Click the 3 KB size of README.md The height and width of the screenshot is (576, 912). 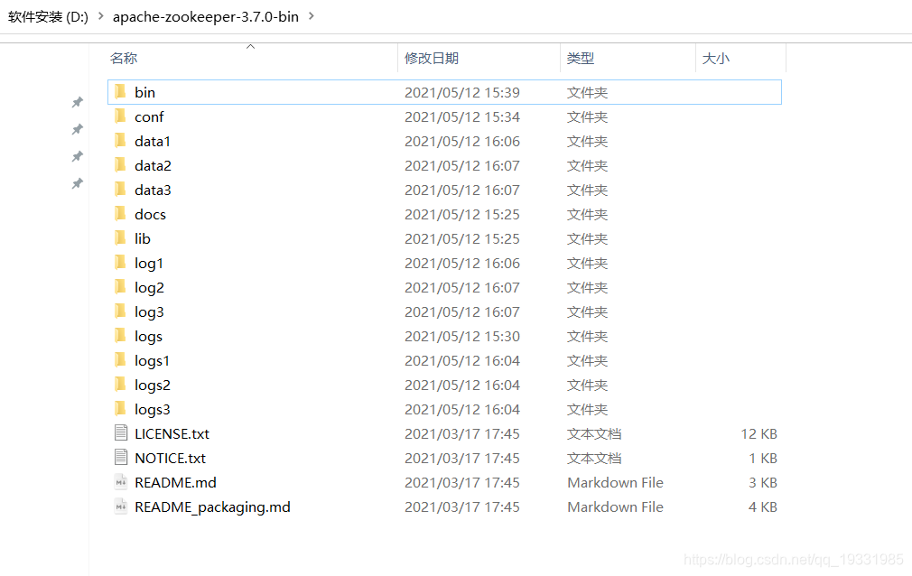763,483
